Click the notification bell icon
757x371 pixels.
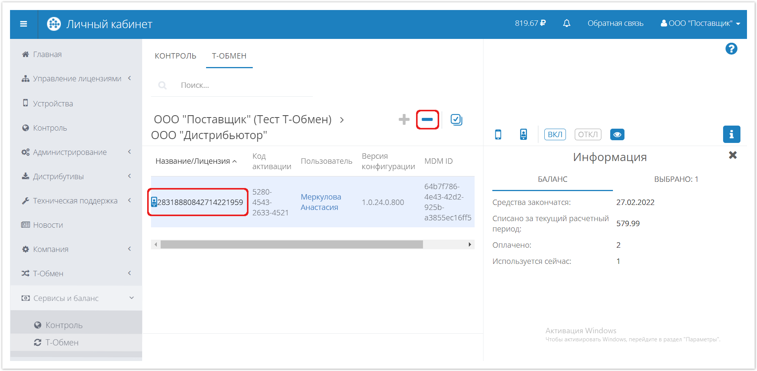(566, 24)
